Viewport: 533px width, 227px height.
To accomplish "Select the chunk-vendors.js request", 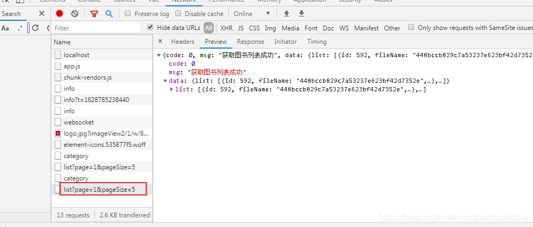I will 102,77.
